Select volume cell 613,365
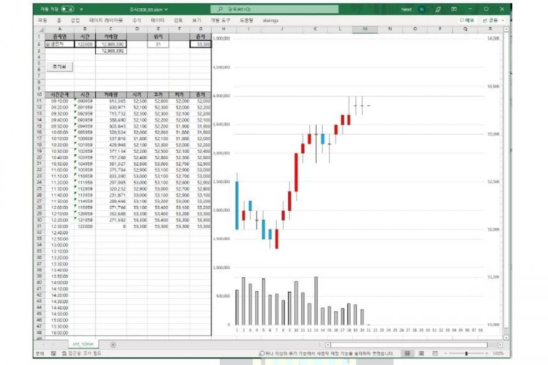 [111, 101]
